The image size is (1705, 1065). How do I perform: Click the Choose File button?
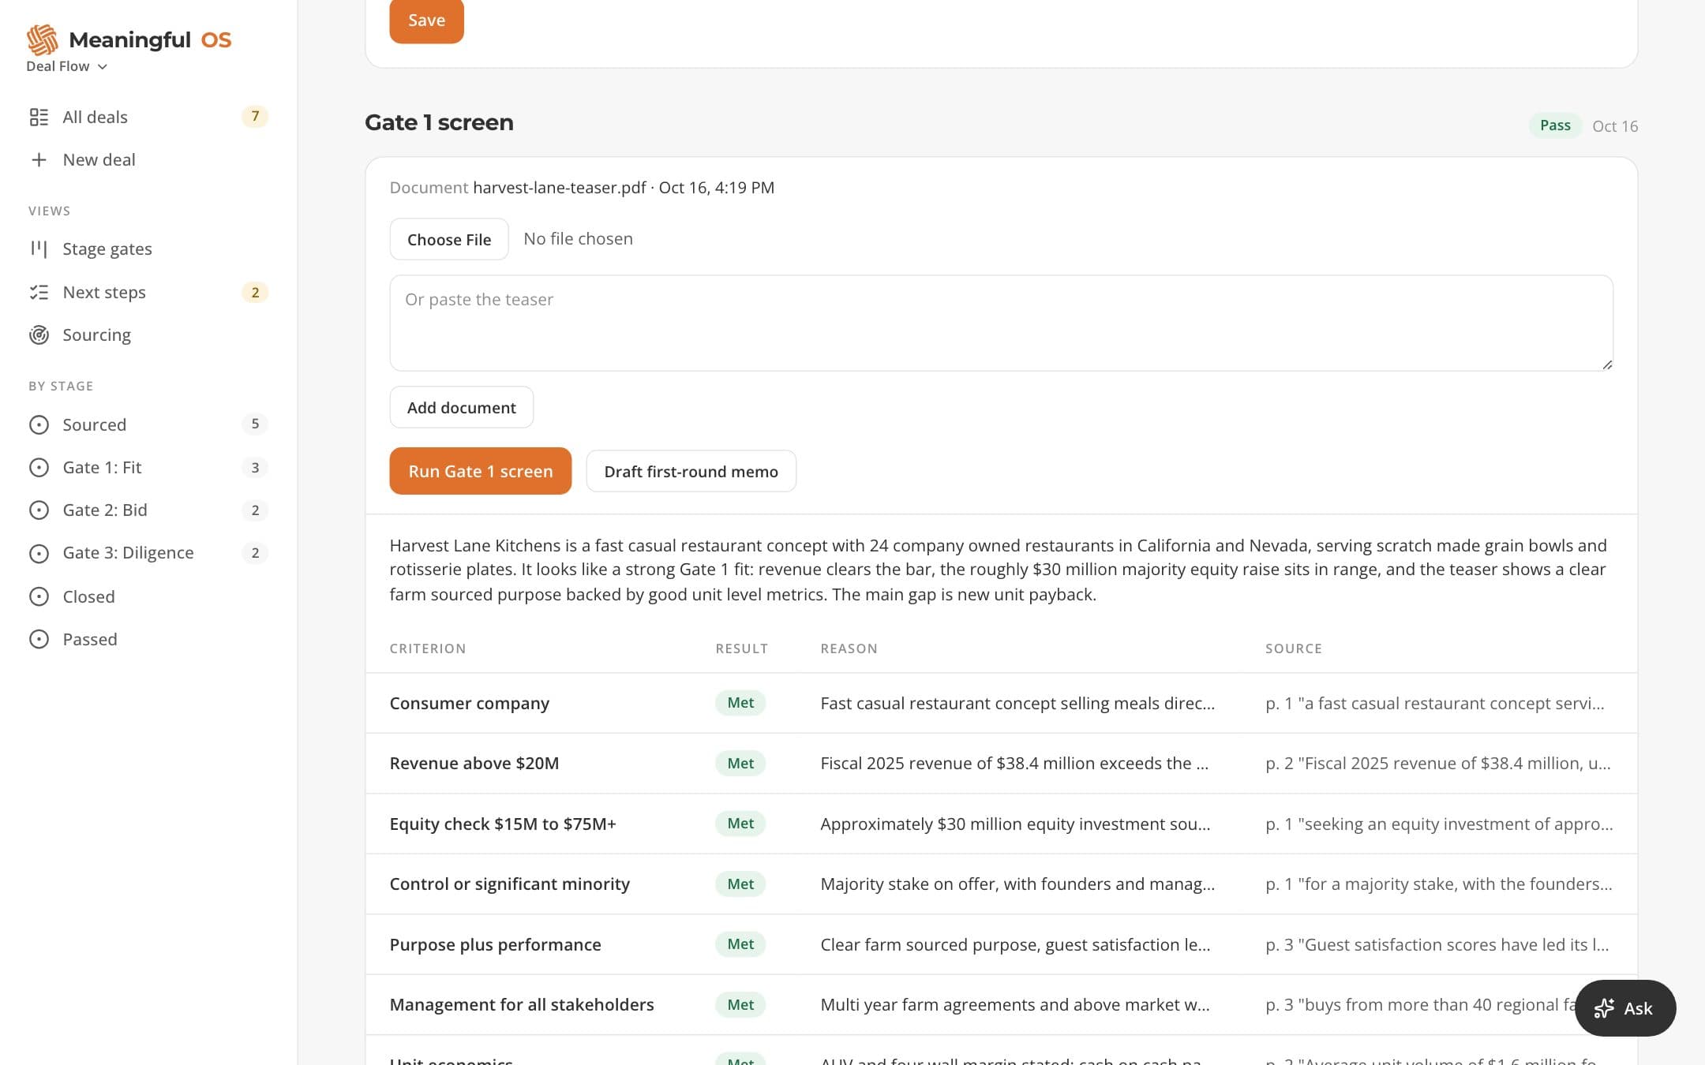tap(449, 239)
